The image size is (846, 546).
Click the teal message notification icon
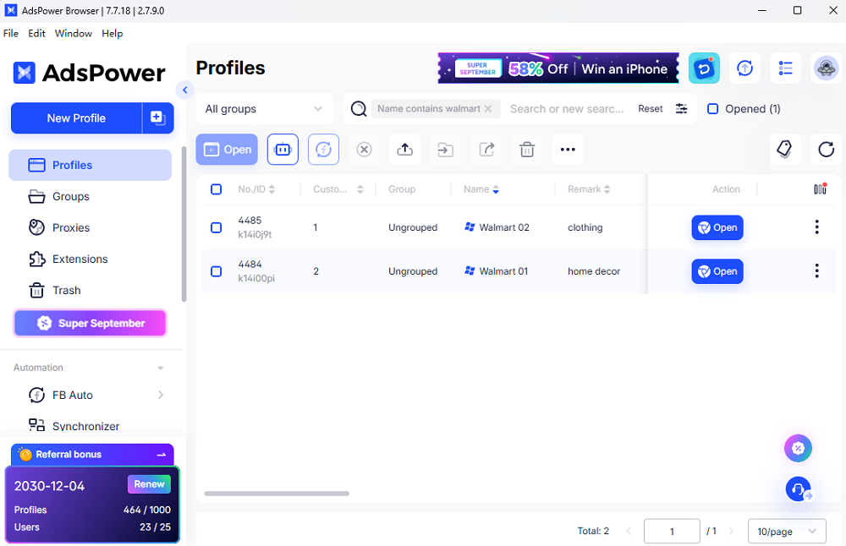coord(704,68)
